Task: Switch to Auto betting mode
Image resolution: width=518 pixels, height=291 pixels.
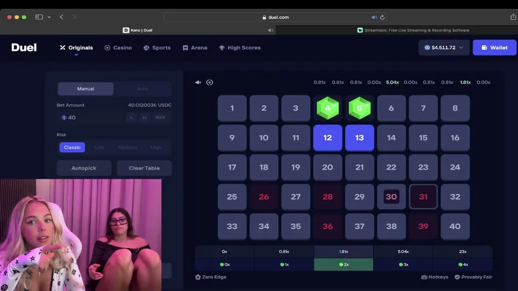Action: point(142,89)
